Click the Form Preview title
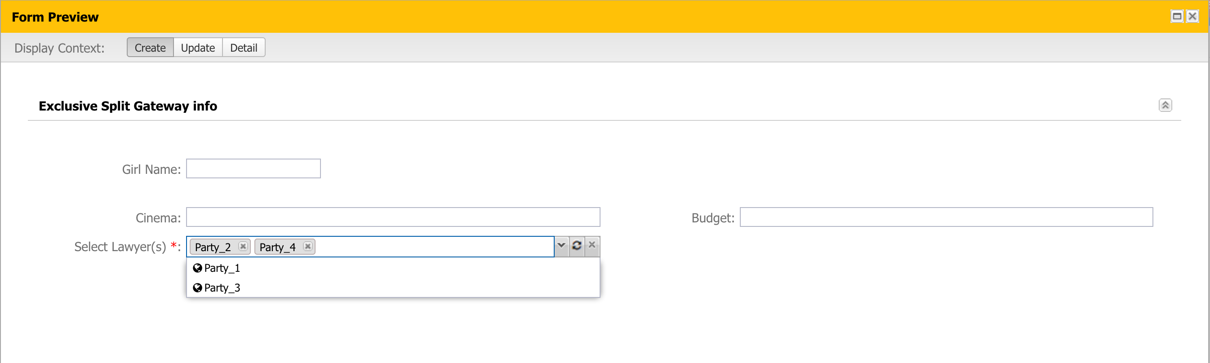This screenshot has height=363, width=1210. (55, 17)
